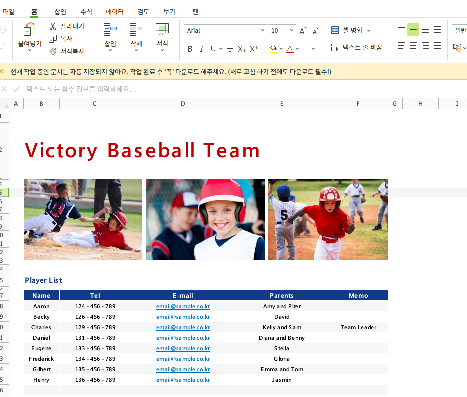
Task: Select bottom vertical alignment
Action: click(425, 30)
